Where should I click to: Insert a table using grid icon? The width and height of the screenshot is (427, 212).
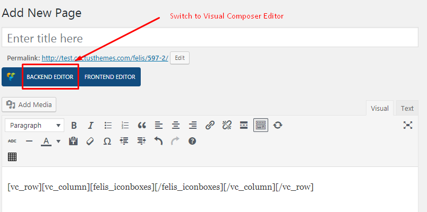(12, 156)
